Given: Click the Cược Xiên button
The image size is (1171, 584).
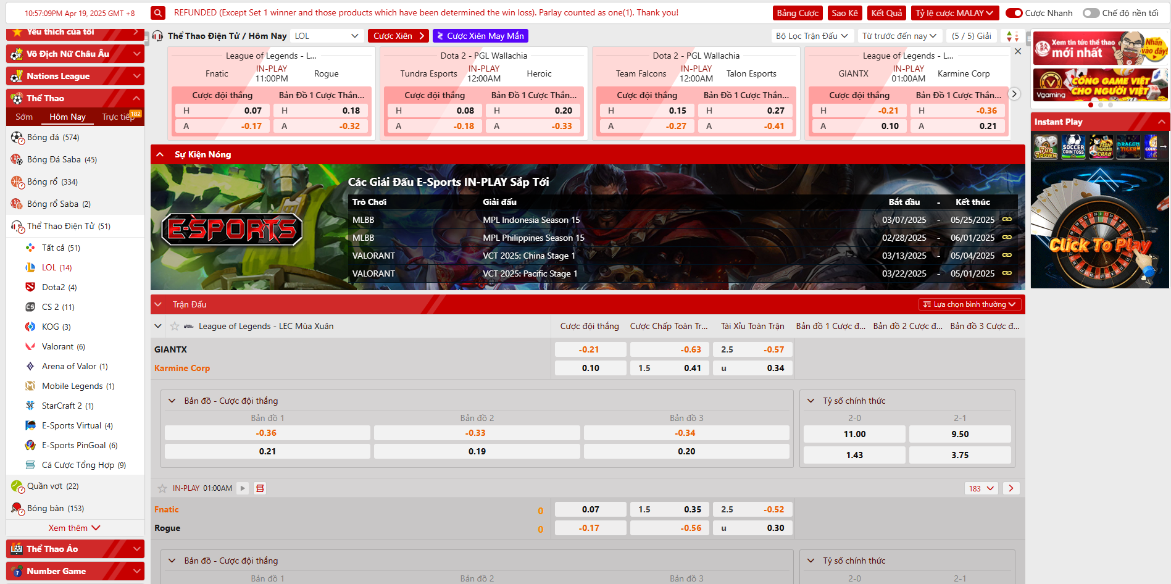Looking at the screenshot, I should (x=398, y=36).
